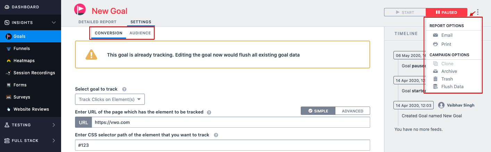Switch URL mode to Simple
Image resolution: width=491 pixels, height=152 pixels.
point(318,111)
